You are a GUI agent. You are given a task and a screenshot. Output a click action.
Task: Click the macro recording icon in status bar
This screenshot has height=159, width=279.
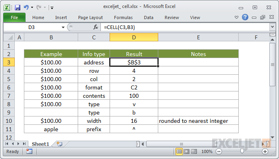[x=29, y=151]
